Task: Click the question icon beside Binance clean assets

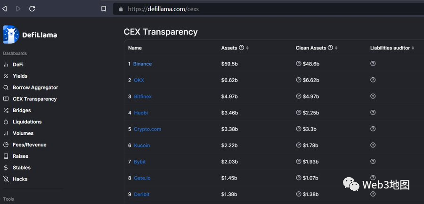Action: 299,64
